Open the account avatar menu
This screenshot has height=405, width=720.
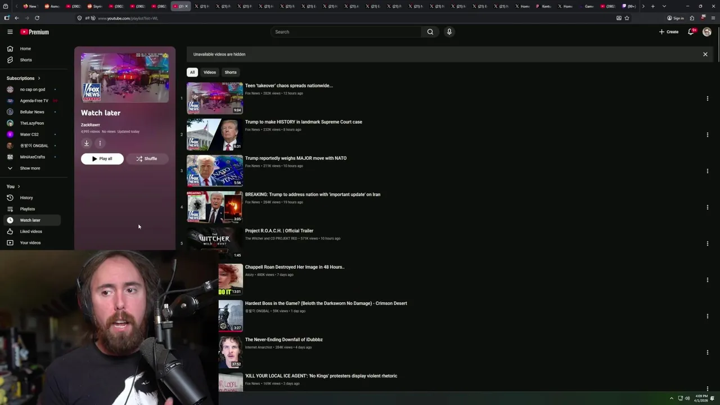click(x=707, y=32)
